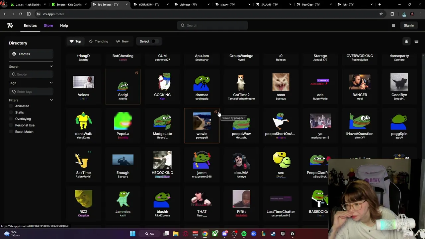This screenshot has width=425, height=239.
Task: Check the Animated filter checkbox
Action: [11, 106]
